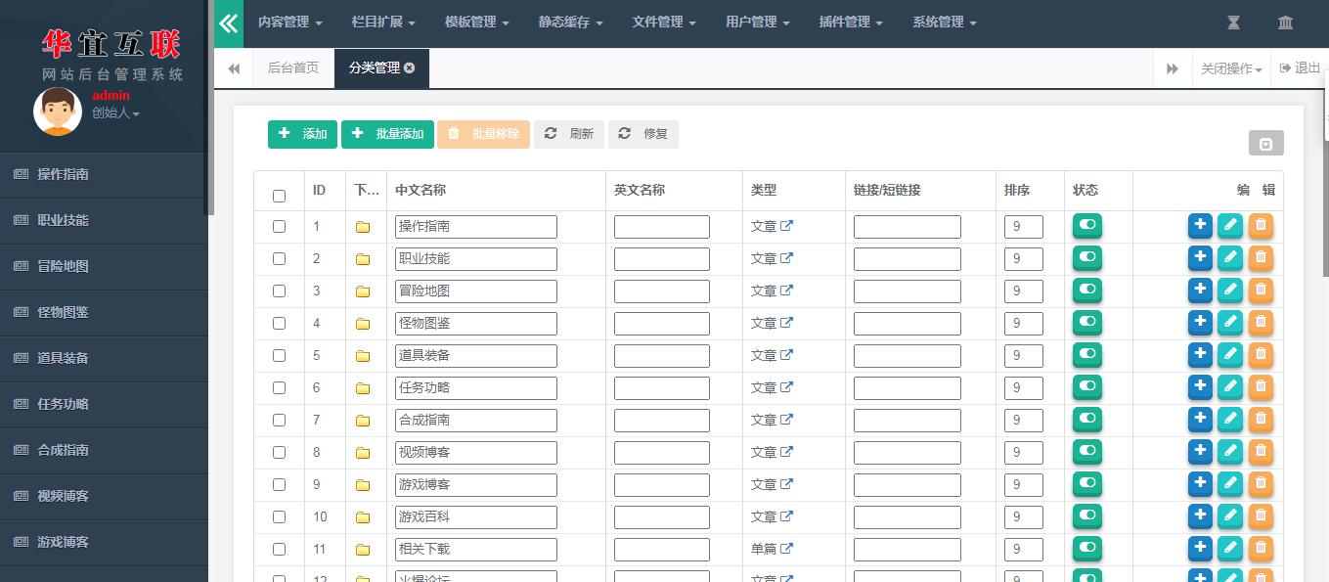Open the 静态缓存 dropdown menu
Image resolution: width=1329 pixels, height=582 pixels.
point(570,22)
